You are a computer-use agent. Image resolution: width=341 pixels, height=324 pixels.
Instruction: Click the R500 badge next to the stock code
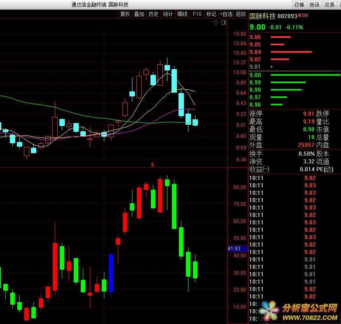point(303,15)
